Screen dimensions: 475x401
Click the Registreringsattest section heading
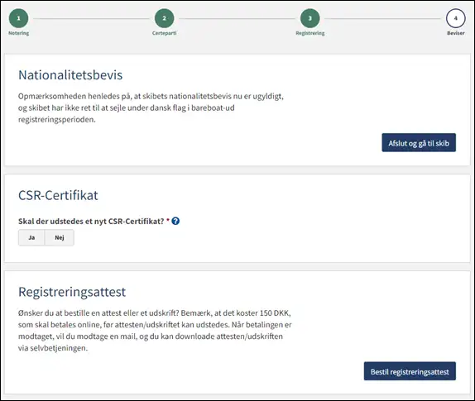tap(72, 292)
